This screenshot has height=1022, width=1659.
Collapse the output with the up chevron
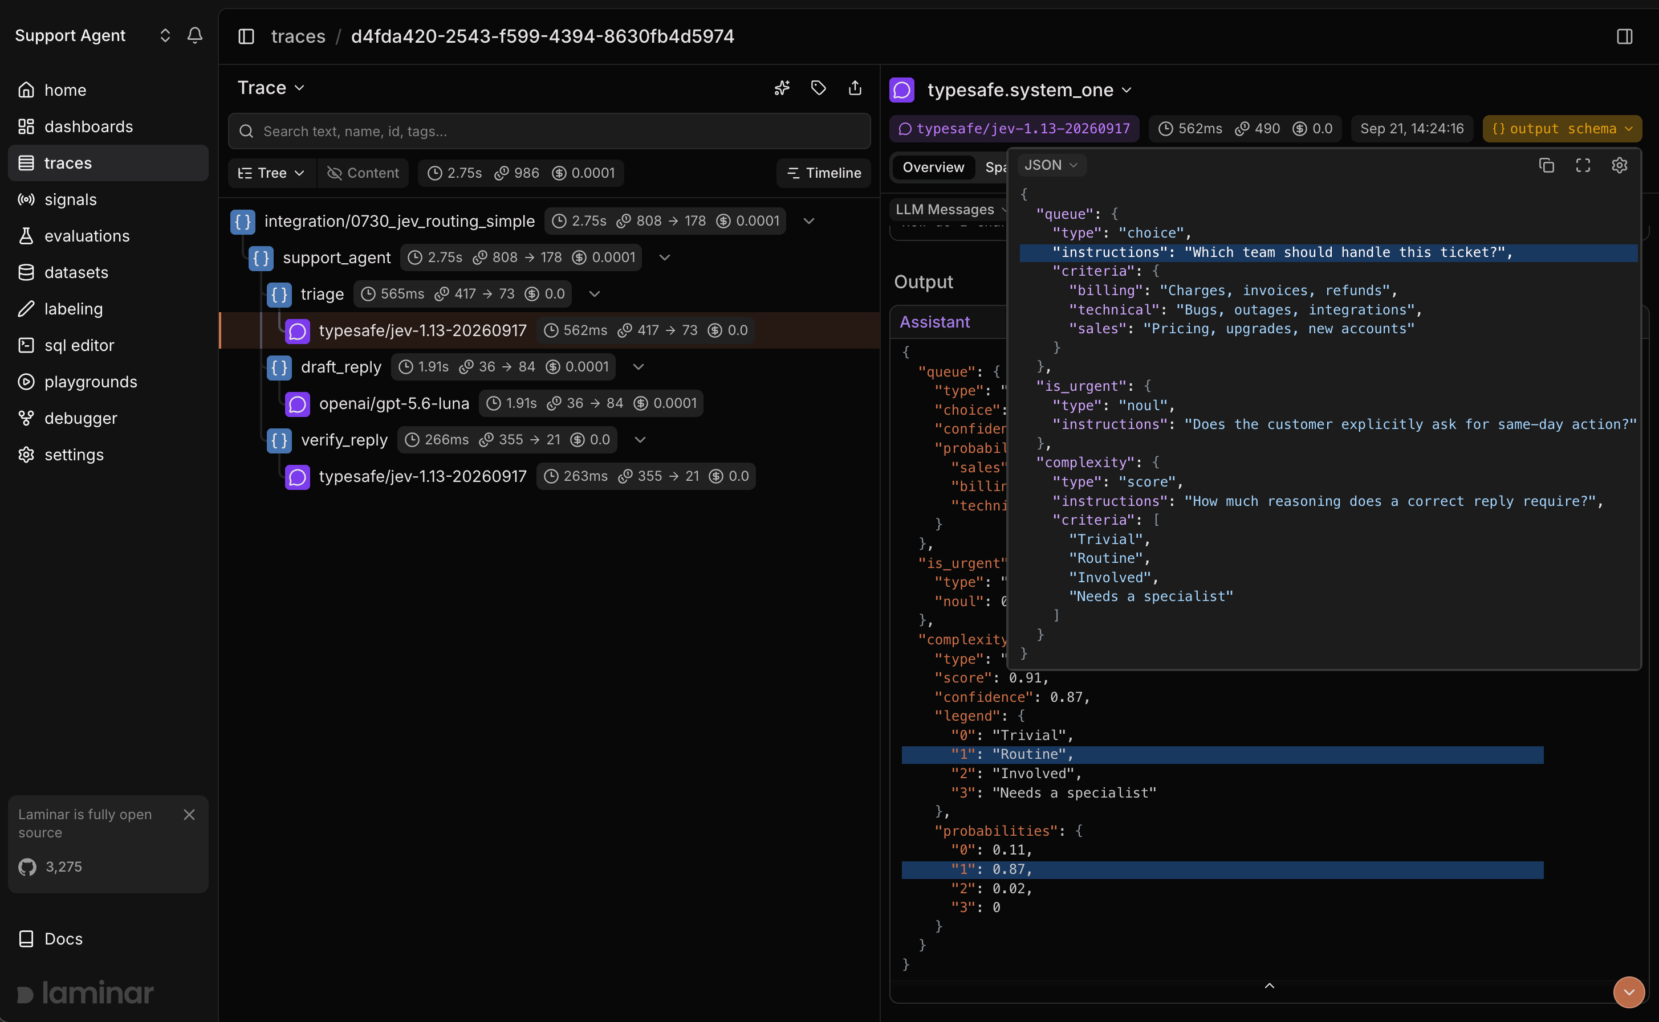click(x=1270, y=986)
